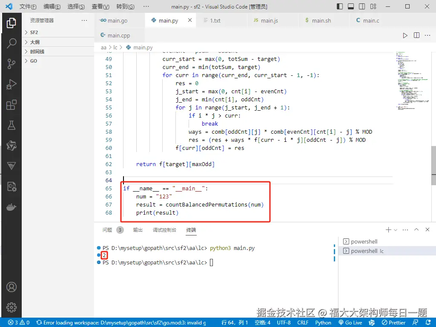Screen dimensions: 436x327
Task: Go to line via 行 64, 列 1
Action: [x=235, y=323]
